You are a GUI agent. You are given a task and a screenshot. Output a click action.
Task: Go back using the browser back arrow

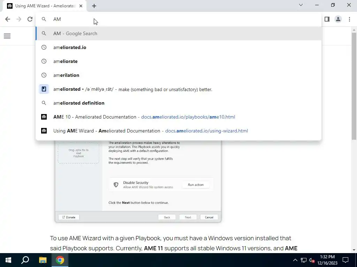pyautogui.click(x=8, y=19)
